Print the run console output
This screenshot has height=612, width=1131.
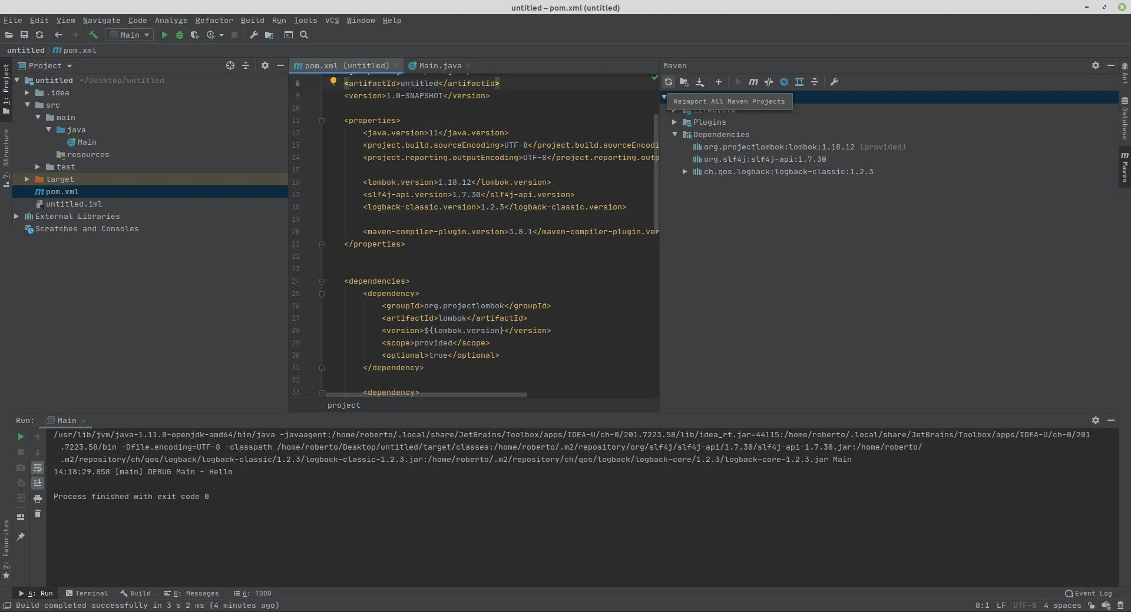click(38, 498)
